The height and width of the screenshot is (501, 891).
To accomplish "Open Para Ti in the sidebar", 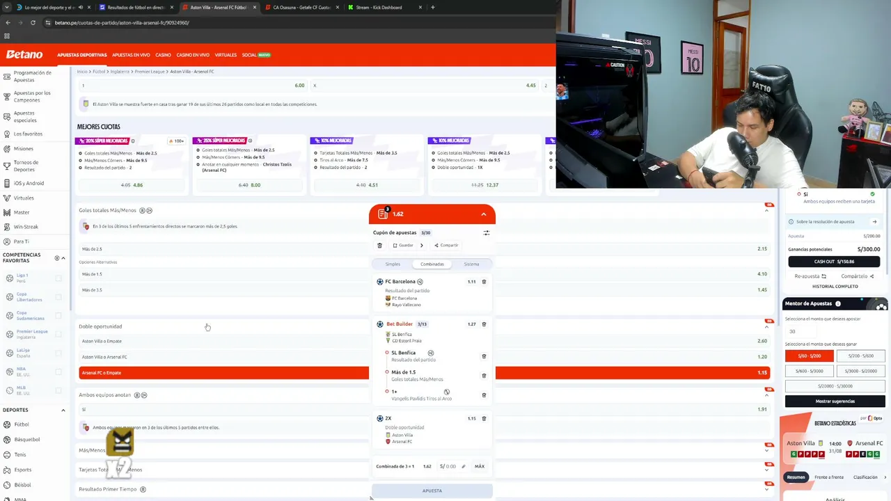I will [x=21, y=241].
